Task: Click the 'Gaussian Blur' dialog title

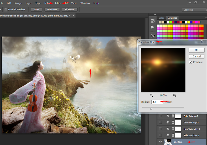Action: click(146, 42)
